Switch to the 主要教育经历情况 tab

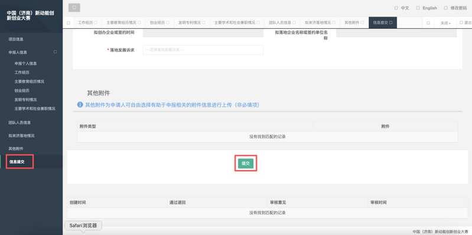pyautogui.click(x=121, y=22)
